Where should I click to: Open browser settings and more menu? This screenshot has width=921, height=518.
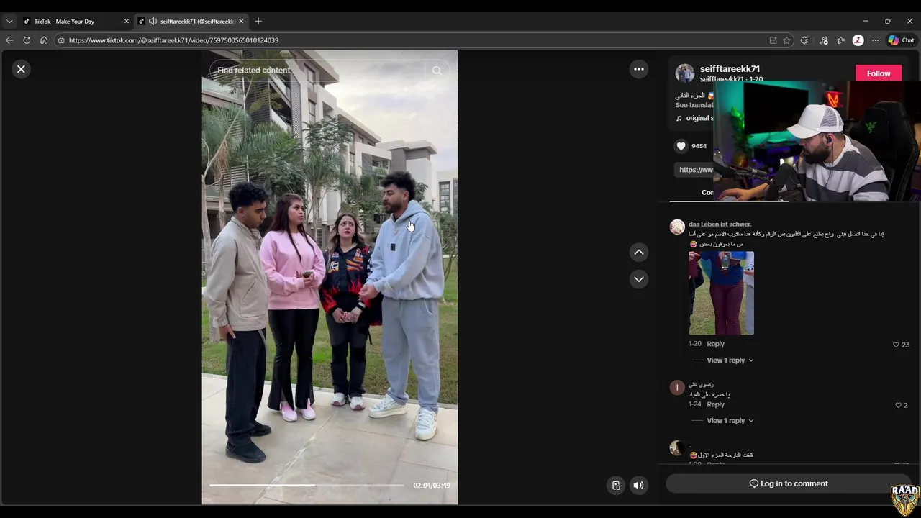tap(875, 40)
